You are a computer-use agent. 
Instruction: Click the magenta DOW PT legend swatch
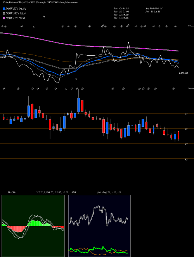tap(4, 18)
